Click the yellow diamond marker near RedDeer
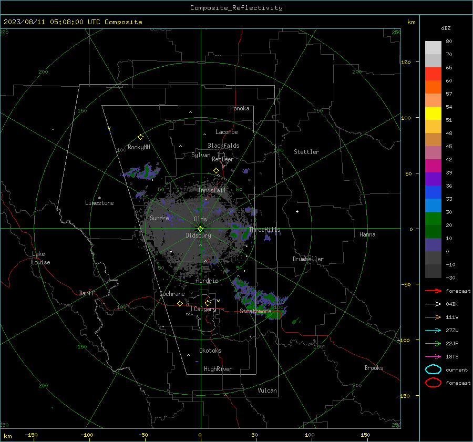The height and width of the screenshot is (442, 473). (x=216, y=171)
